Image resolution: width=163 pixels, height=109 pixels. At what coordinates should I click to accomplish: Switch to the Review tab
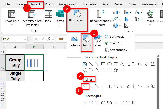click(119, 4)
